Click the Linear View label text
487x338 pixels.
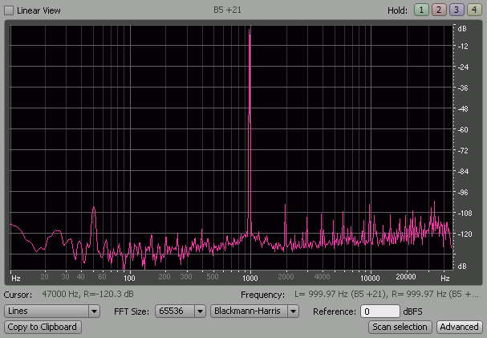click(x=39, y=10)
